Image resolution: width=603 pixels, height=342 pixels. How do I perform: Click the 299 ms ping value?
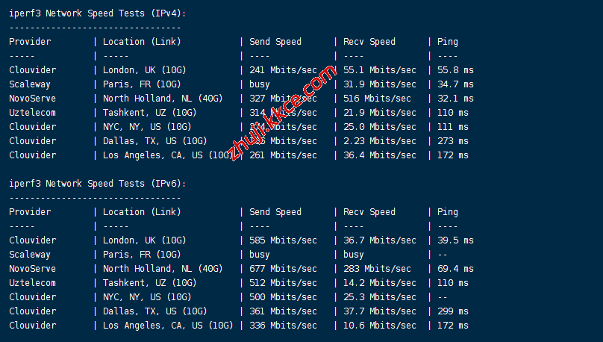coord(453,311)
